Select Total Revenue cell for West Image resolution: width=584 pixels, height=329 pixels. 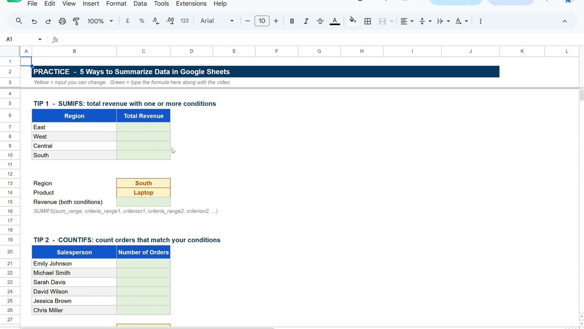coord(143,136)
